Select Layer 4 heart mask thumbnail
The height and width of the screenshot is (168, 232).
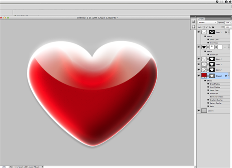pos(212,59)
